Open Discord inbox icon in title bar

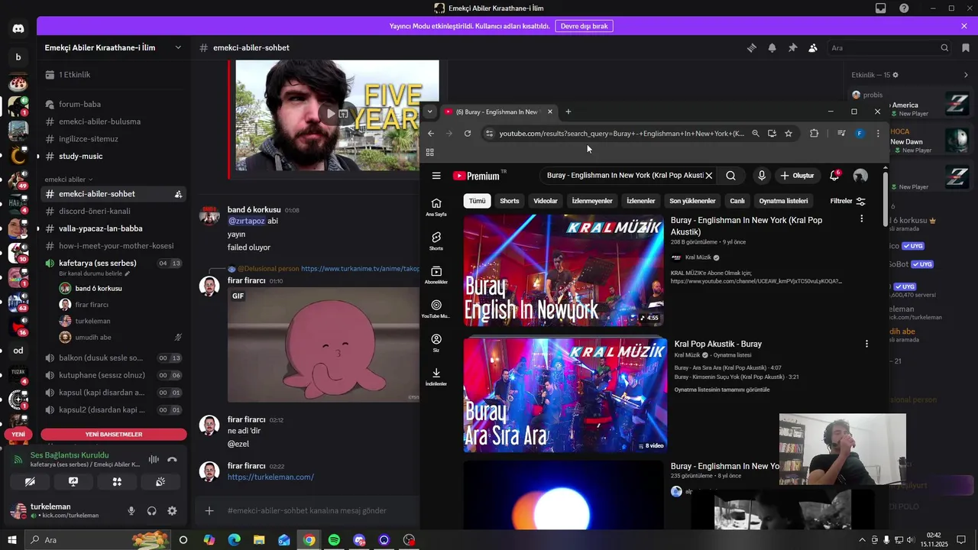pos(881,8)
